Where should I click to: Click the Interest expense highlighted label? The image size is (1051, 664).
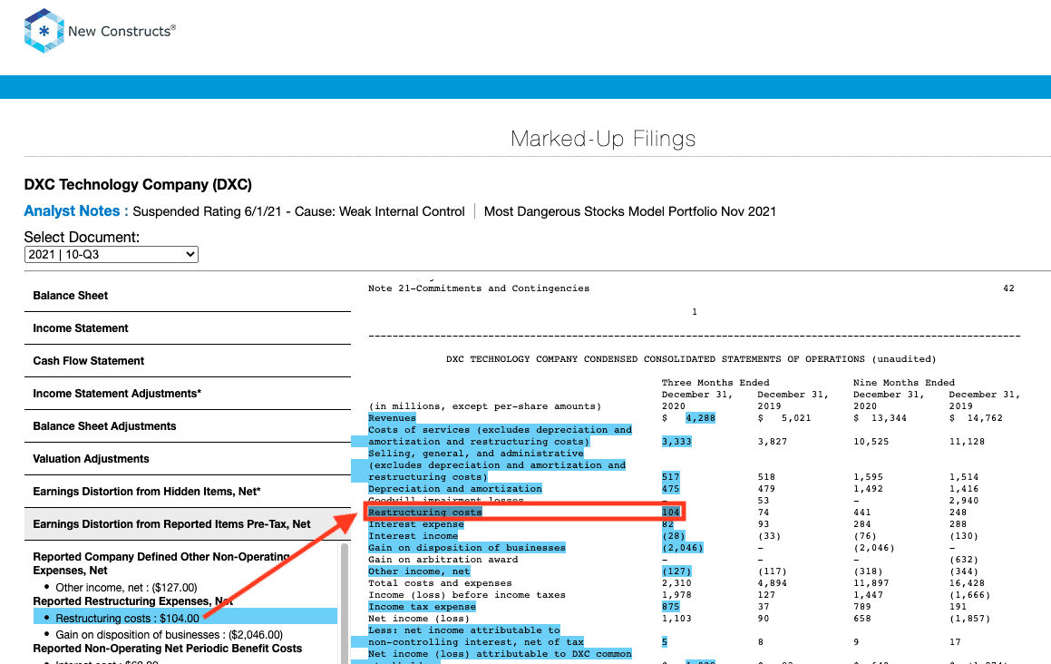[416, 524]
